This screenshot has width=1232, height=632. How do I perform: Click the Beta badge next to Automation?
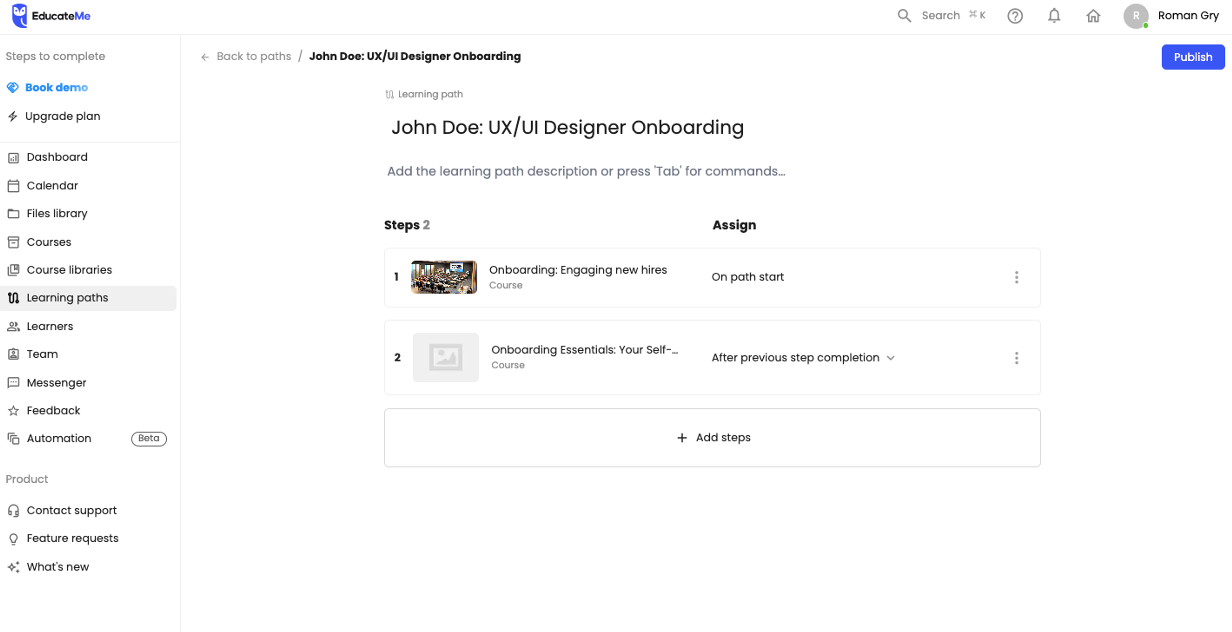tap(149, 438)
